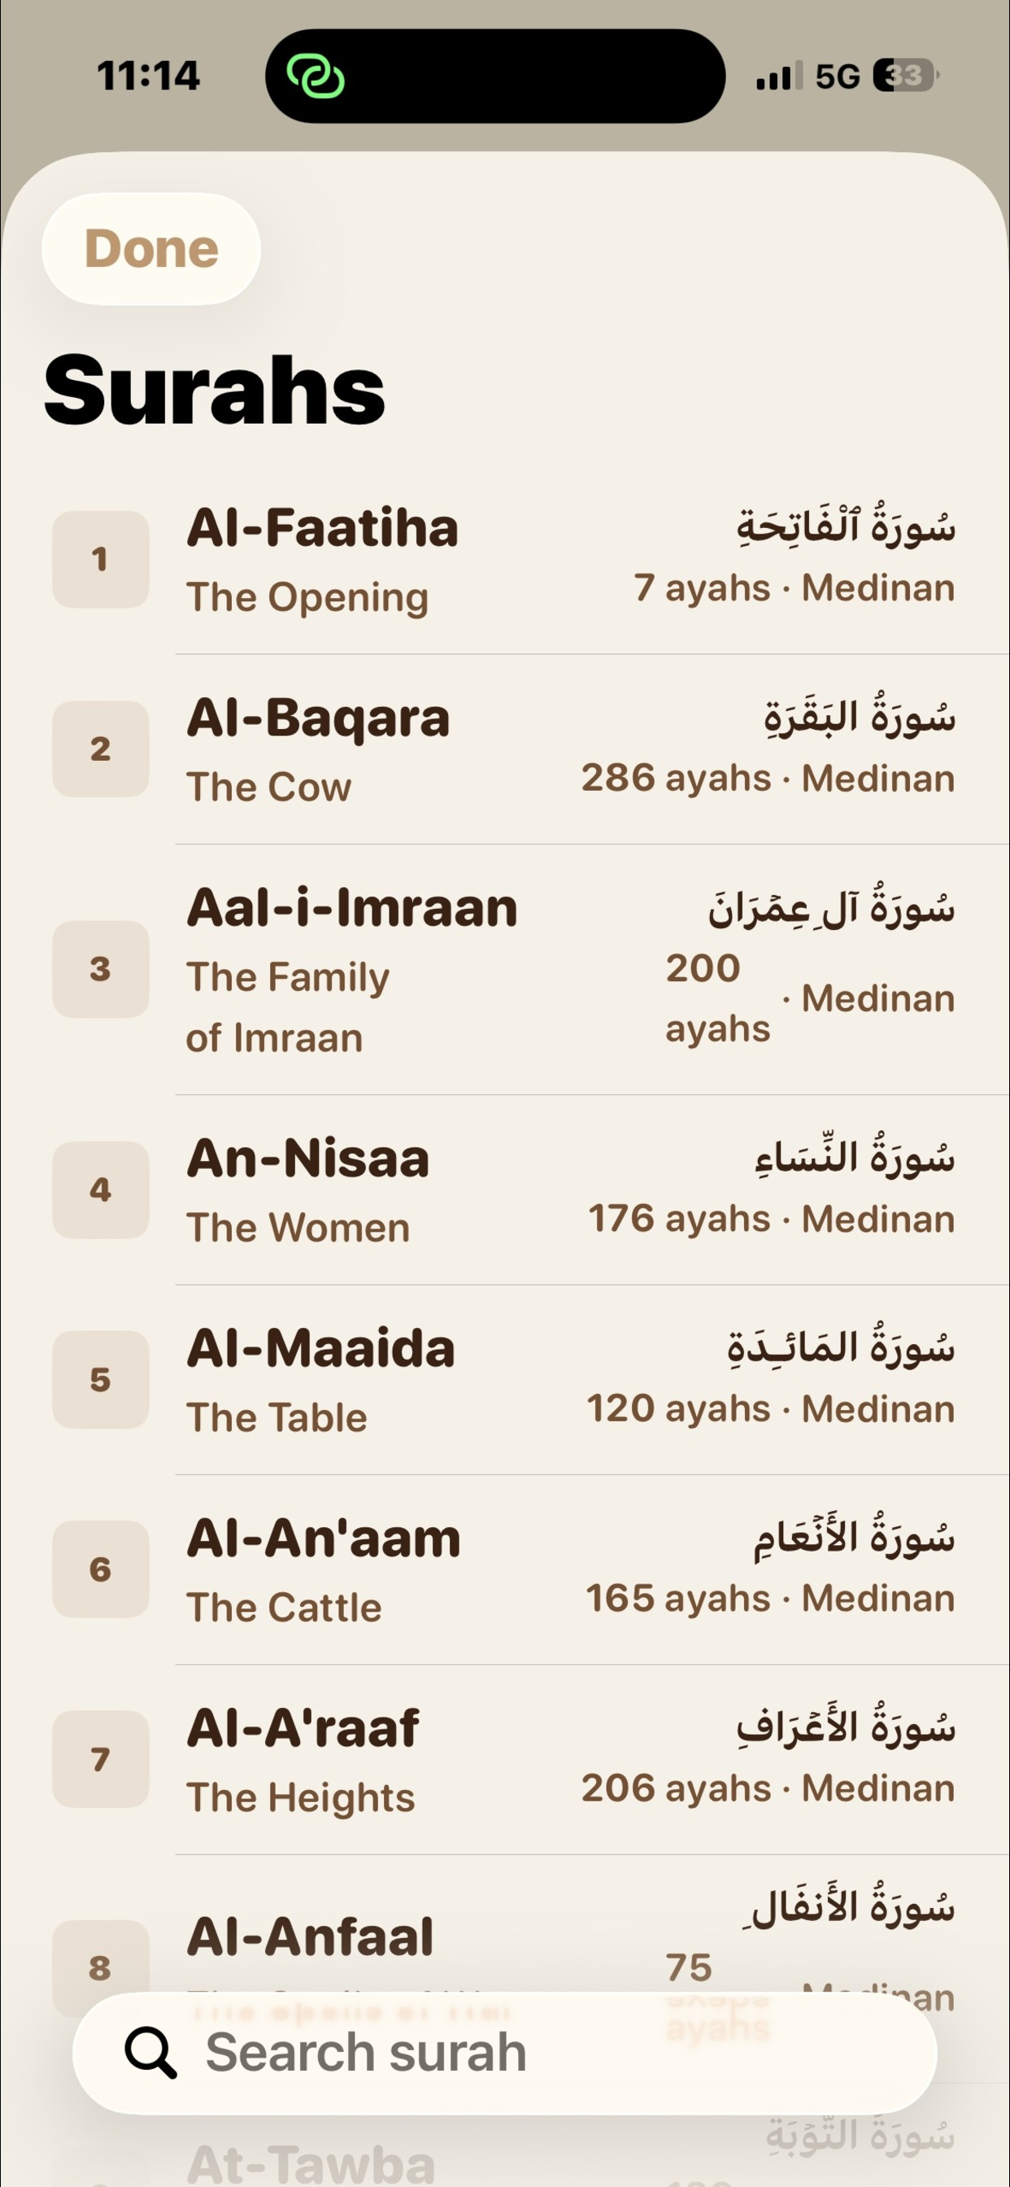Open the Al-Baqara surah
Screen dimensions: 1010x2187
505,749
